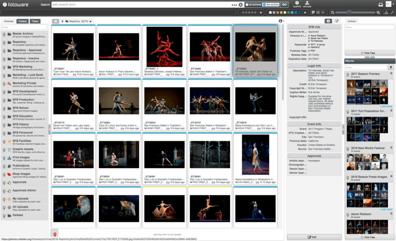
Task: Collapse the metadata side panel arrow
Action: tap(282, 21)
